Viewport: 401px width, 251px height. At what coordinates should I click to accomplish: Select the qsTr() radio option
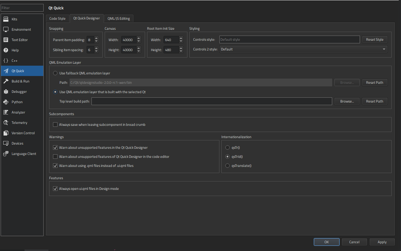point(227,147)
